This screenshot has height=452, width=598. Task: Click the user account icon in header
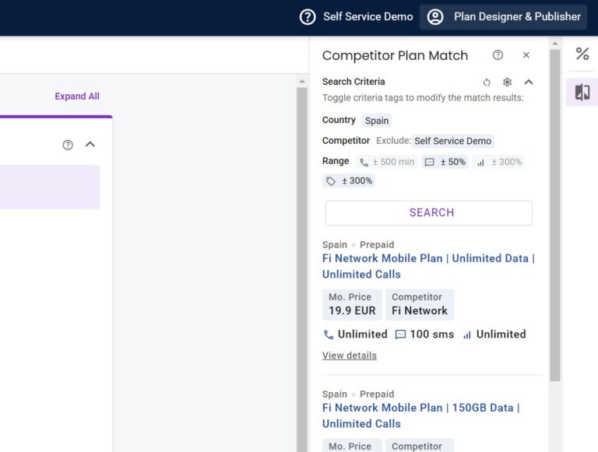pos(435,17)
